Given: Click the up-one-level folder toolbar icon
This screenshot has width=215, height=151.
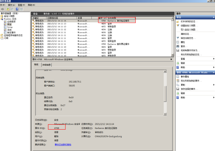Looking at the screenshot, I should 8,9.
